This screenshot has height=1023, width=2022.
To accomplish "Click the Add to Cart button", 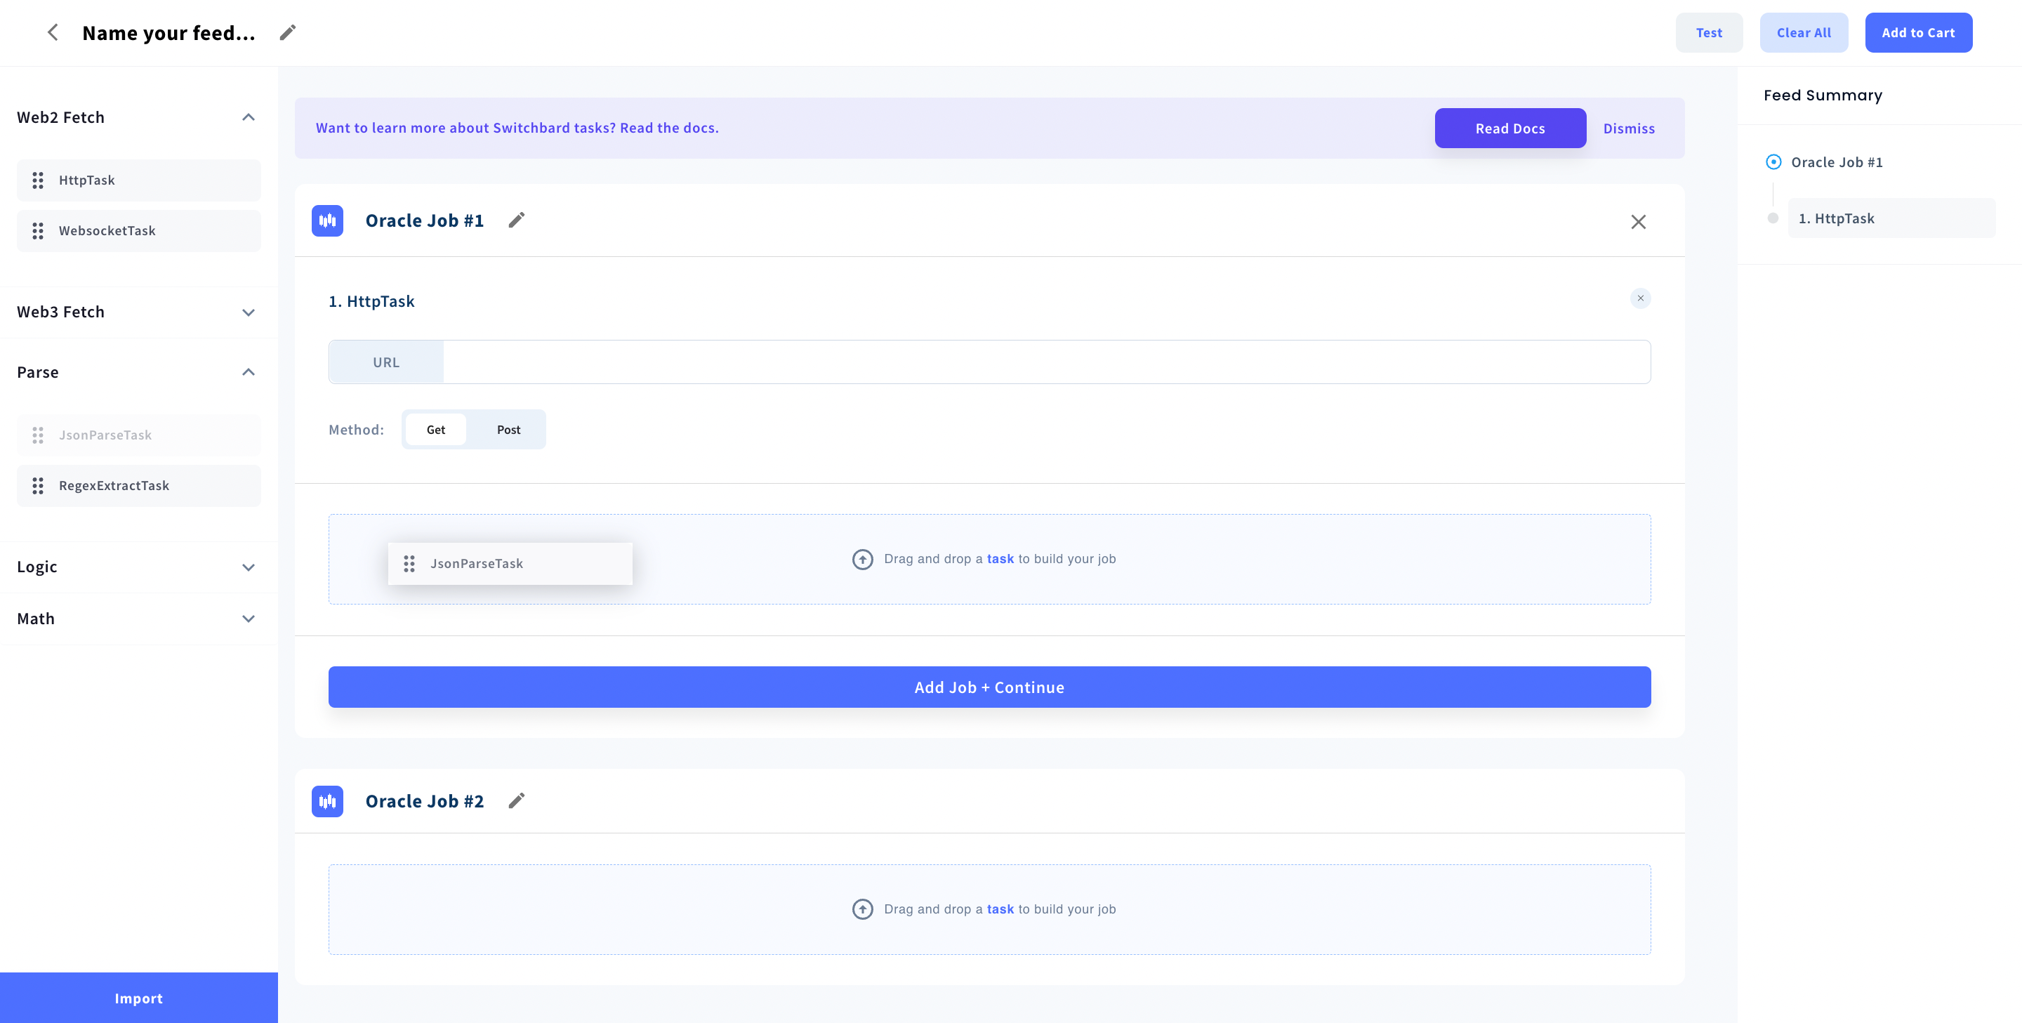I will pos(1917,33).
